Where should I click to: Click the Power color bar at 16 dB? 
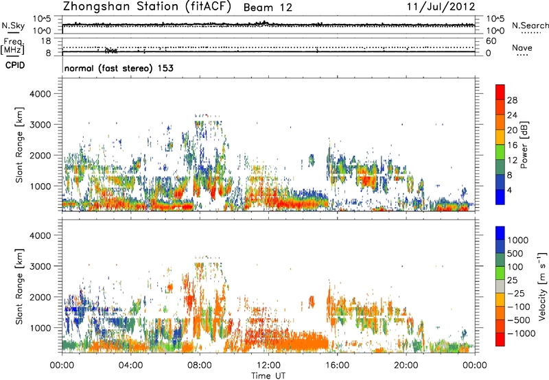pyautogui.click(x=500, y=145)
